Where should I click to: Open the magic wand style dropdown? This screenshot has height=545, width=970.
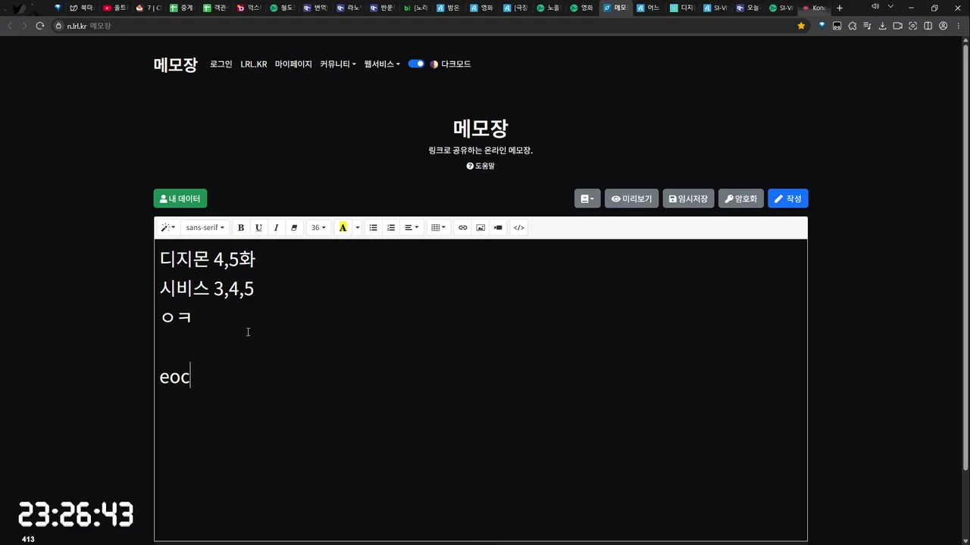click(x=167, y=228)
